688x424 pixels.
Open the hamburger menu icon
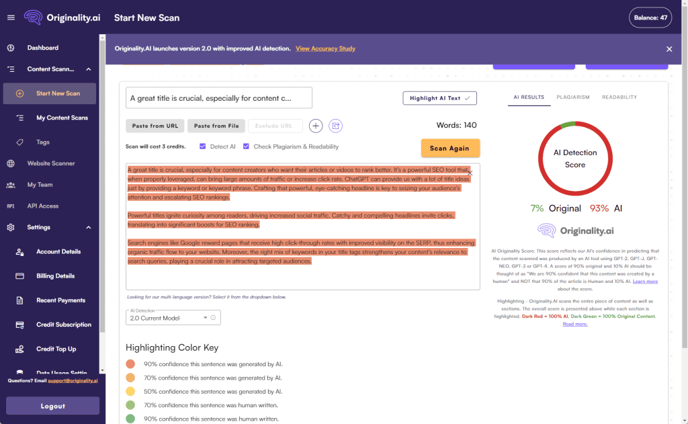(x=11, y=17)
